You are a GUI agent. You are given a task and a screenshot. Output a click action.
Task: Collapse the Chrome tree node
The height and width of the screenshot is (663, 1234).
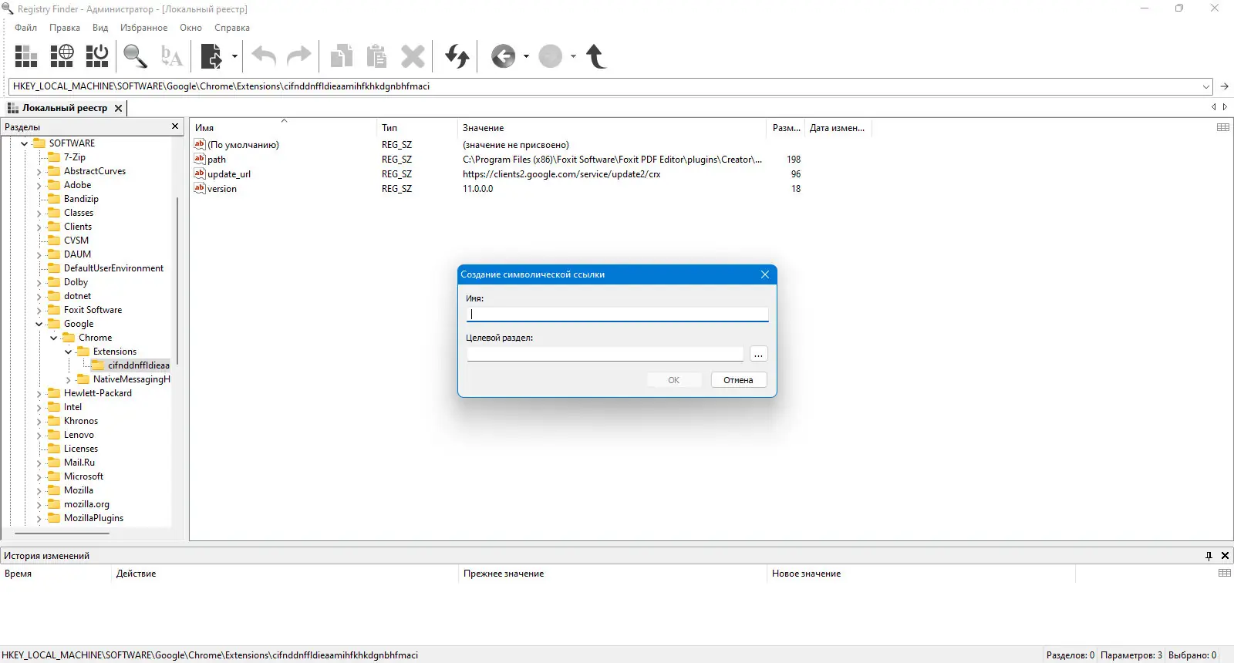click(x=54, y=338)
